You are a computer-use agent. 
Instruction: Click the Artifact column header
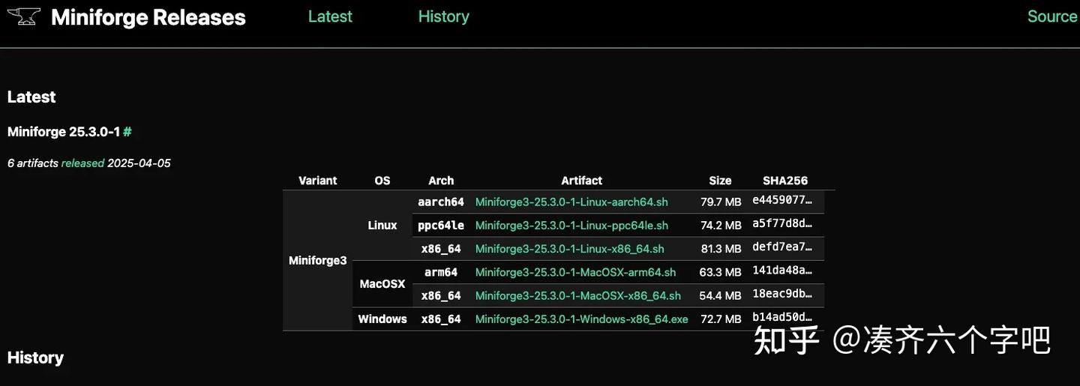(581, 181)
